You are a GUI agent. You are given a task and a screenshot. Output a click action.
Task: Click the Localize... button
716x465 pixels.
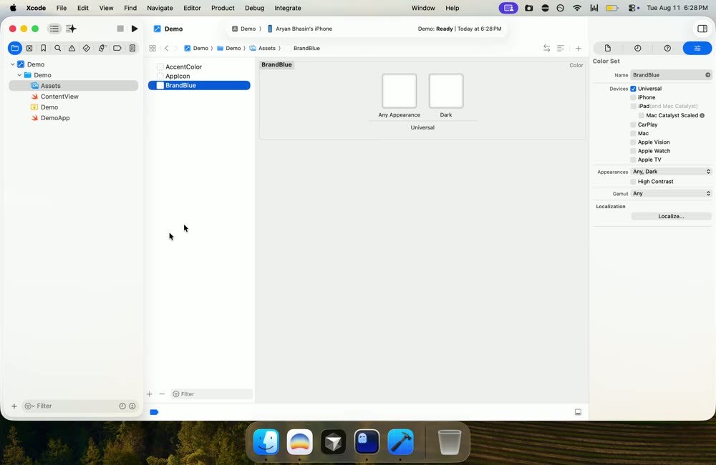tap(672, 216)
